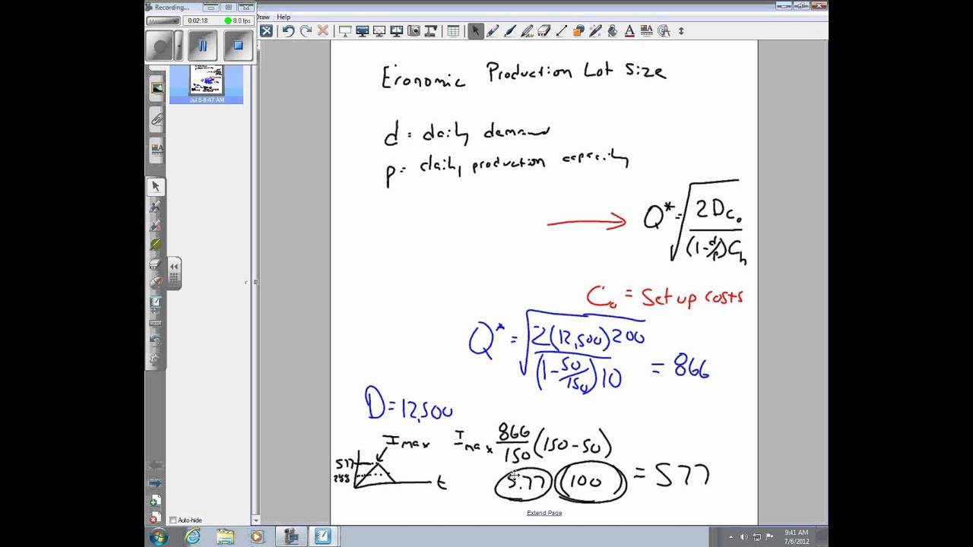Stop the screen recording
The height and width of the screenshot is (547, 973).
point(238,46)
